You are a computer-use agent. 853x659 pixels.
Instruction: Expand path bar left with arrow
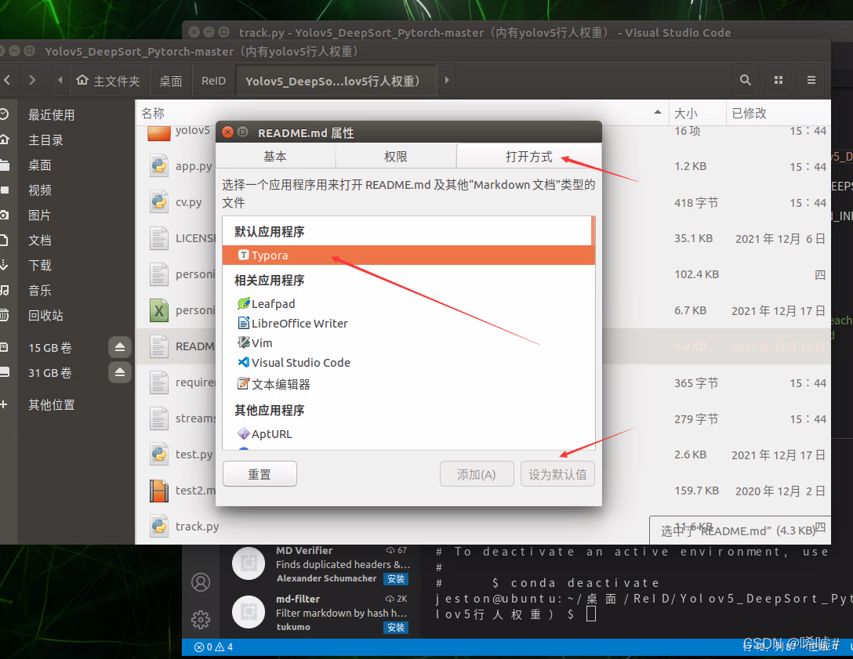60,80
